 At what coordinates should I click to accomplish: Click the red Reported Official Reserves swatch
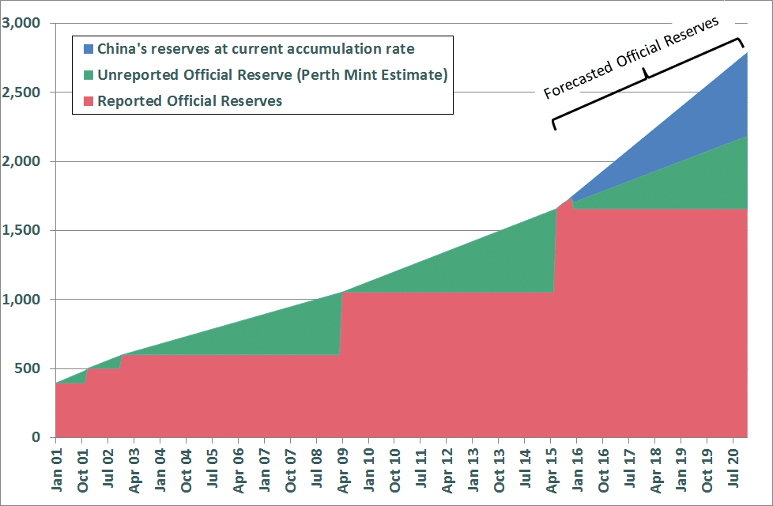pos(89,101)
